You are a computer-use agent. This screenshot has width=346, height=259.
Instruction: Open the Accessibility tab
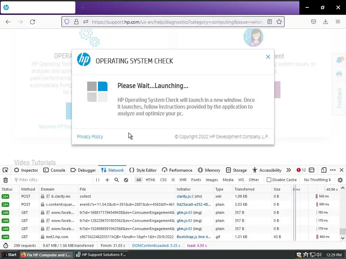(x=267, y=170)
